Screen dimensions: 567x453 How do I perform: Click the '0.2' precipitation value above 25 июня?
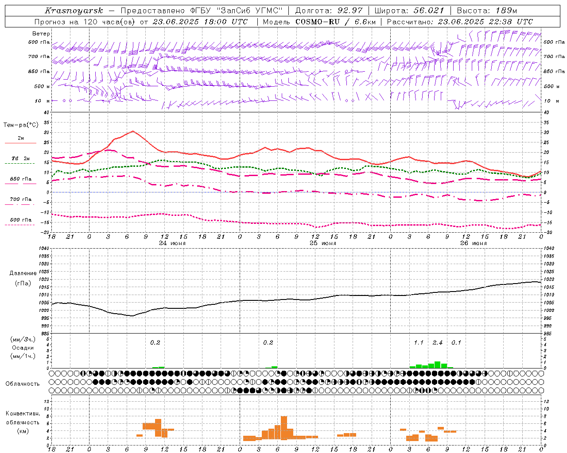click(x=268, y=343)
